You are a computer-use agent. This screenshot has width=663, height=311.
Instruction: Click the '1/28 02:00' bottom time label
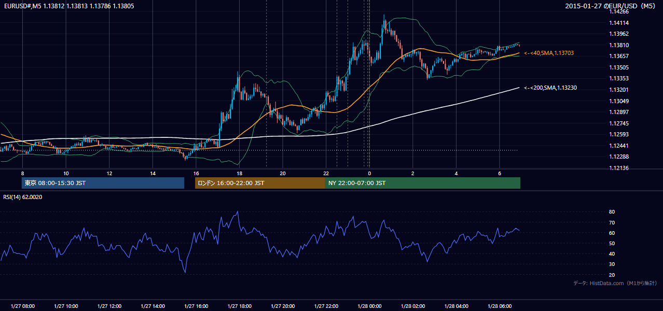click(x=413, y=306)
